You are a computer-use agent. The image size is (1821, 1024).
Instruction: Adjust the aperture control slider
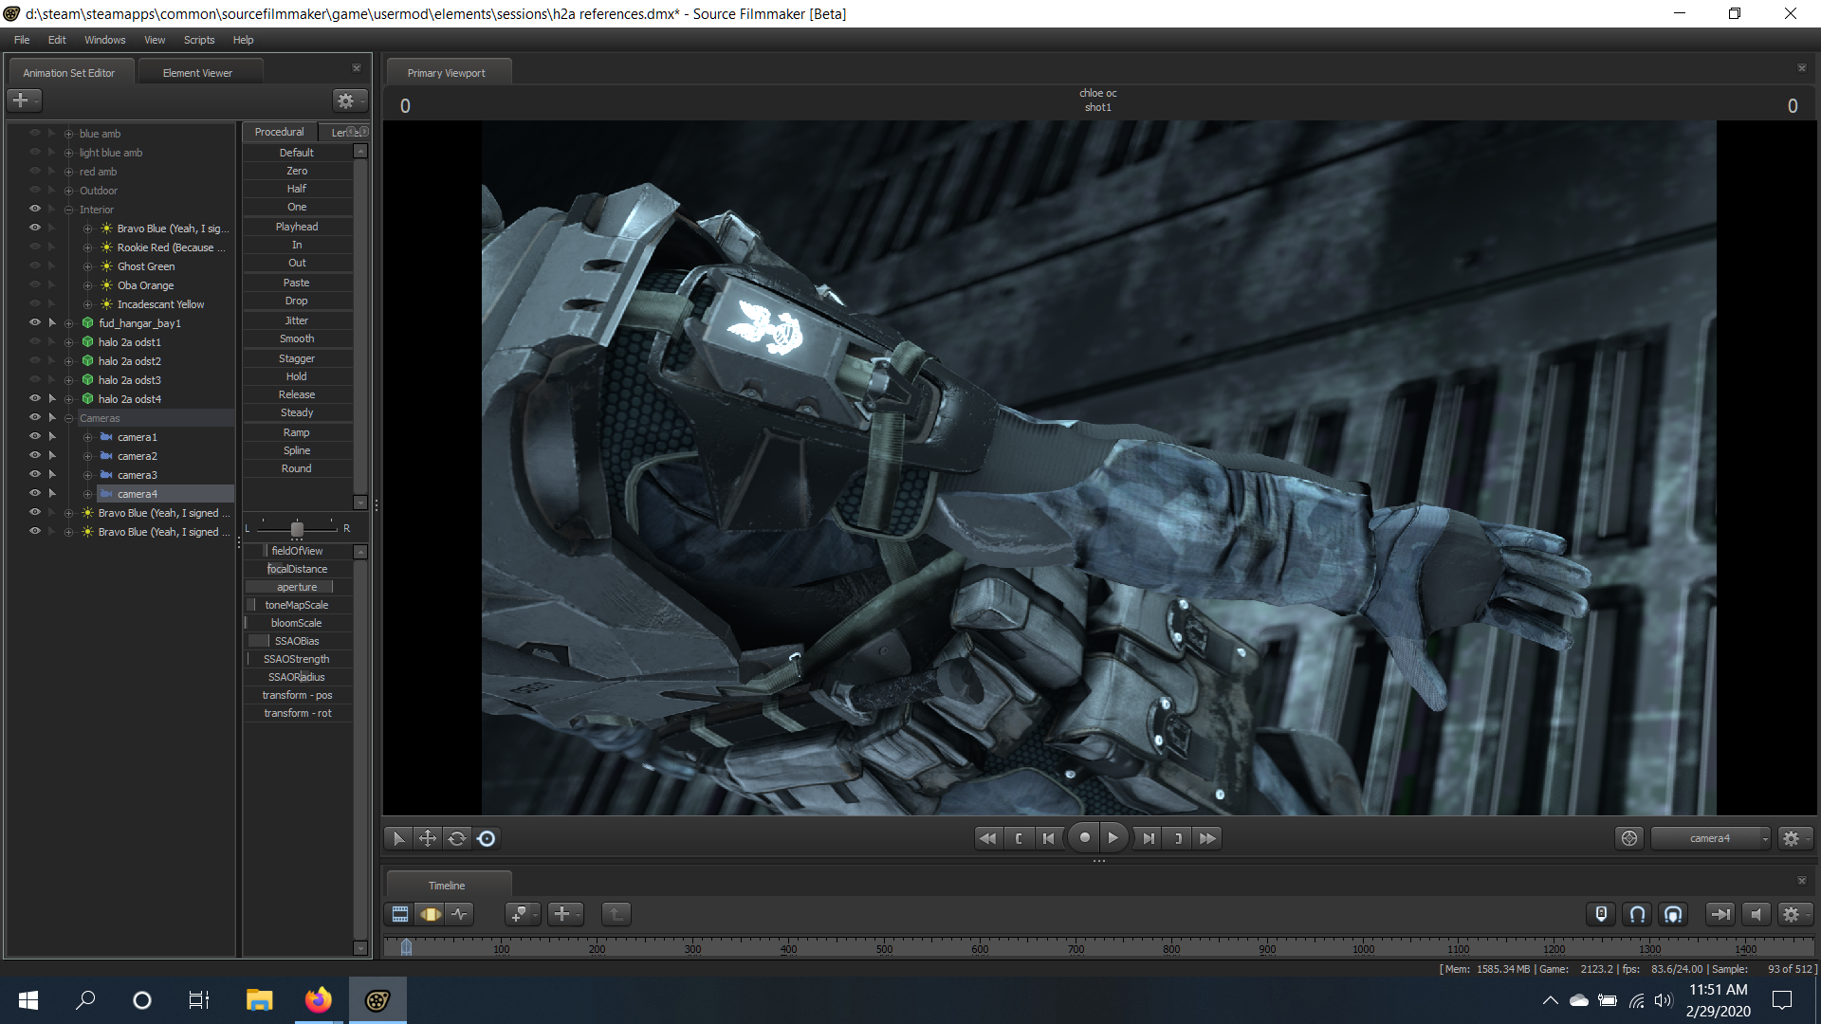click(297, 587)
